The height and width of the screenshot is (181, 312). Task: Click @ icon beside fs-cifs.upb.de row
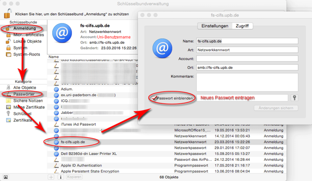(56, 142)
